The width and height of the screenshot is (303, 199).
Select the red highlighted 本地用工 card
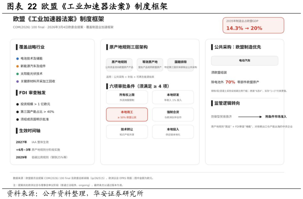click(x=127, y=115)
